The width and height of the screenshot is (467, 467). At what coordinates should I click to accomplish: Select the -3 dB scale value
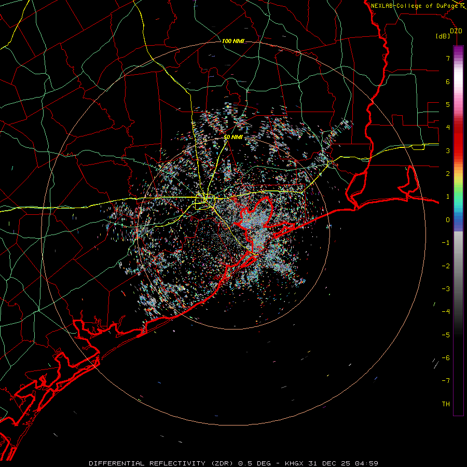click(446, 289)
